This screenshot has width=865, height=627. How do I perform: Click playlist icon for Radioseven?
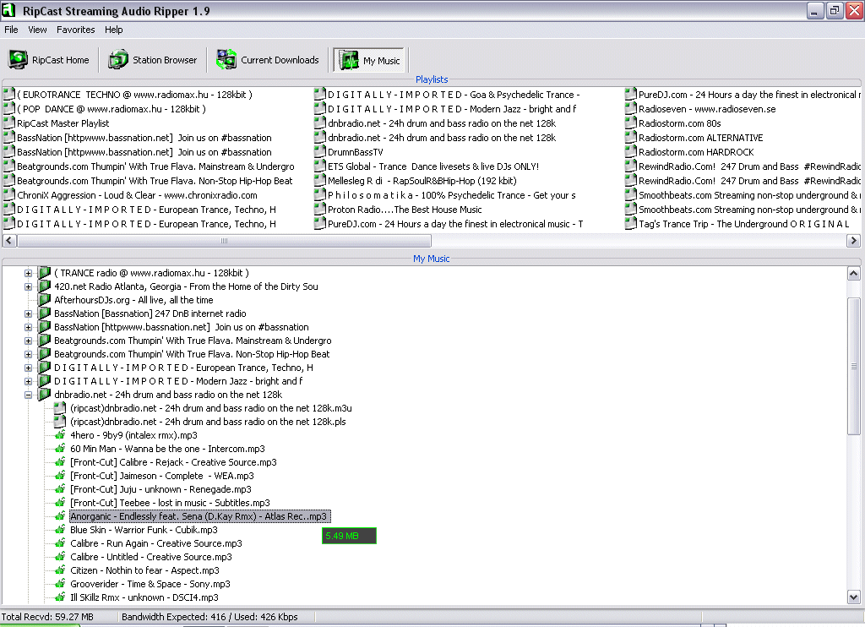click(630, 108)
